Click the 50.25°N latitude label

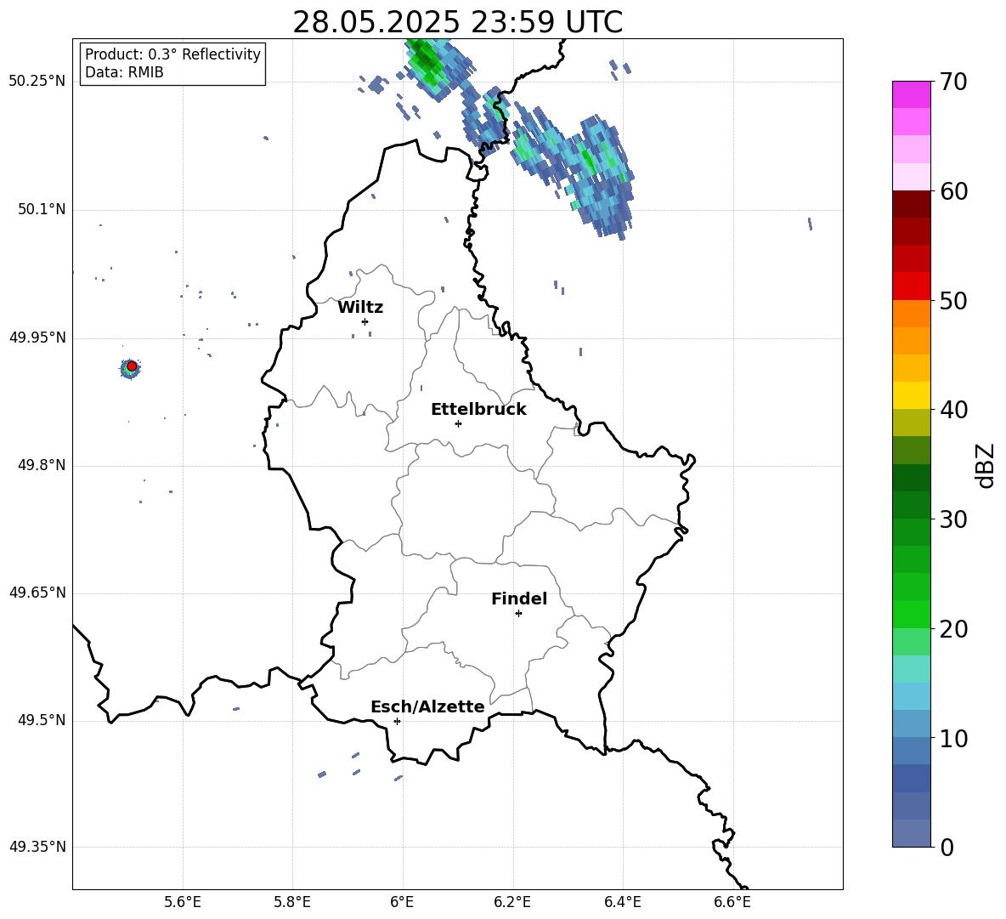click(37, 82)
